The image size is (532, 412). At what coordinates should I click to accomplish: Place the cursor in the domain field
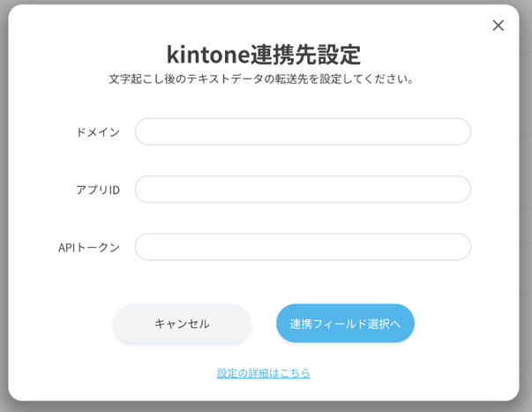coord(303,131)
